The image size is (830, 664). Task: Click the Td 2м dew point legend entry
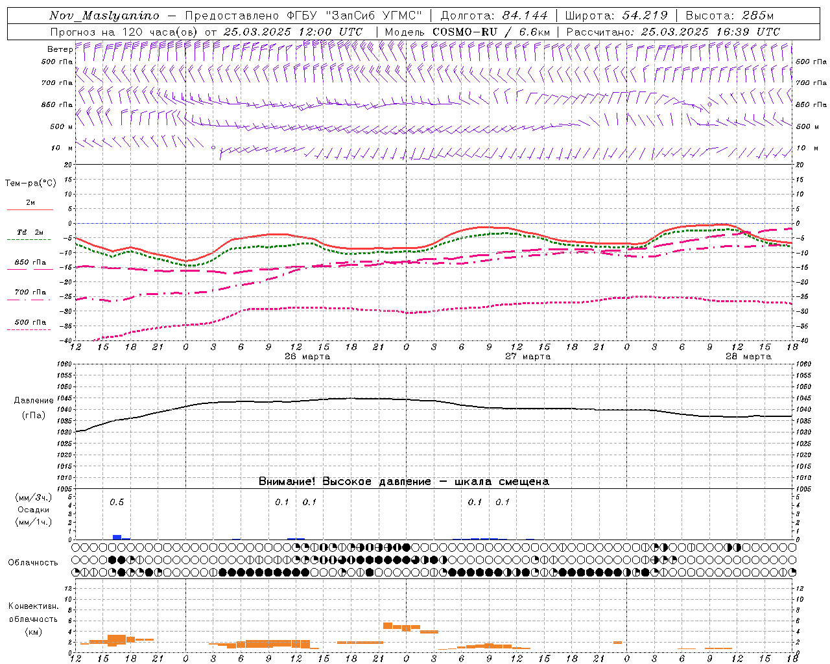pos(30,232)
